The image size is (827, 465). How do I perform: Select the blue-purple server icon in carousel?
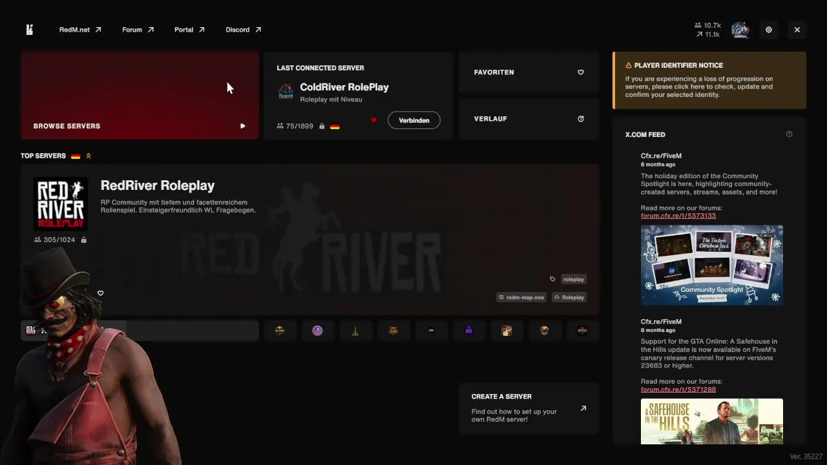coord(469,331)
